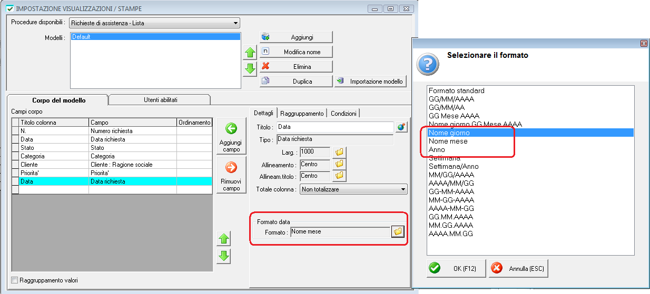Viewport: 650px width, 294px height.
Task: Close the Selezionare il formato dialog
Action: [643, 44]
